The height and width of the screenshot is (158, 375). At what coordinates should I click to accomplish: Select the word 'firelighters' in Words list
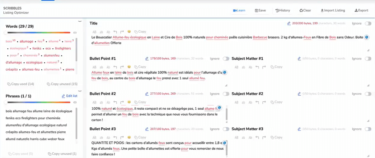[x=63, y=48]
